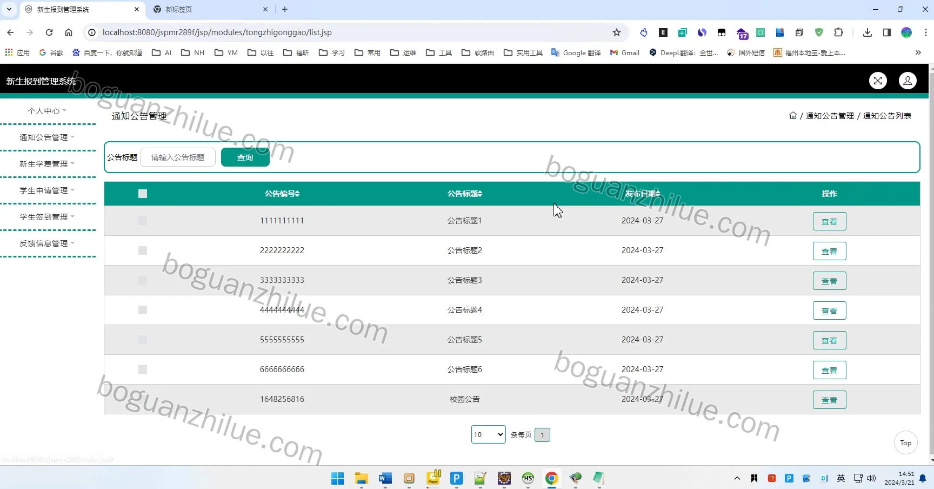Toggle the browser side panel icon
This screenshot has width=934, height=489.
pyautogui.click(x=887, y=32)
